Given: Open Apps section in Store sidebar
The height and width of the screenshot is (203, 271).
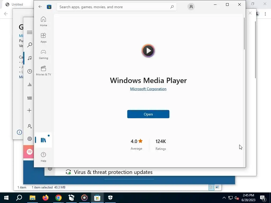Looking at the screenshot, I should (x=43, y=38).
